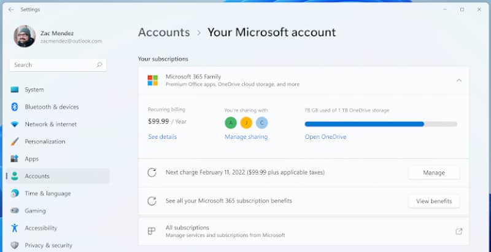Screen dimensions: 491x252
Task: Click See details link
Action: pos(163,137)
